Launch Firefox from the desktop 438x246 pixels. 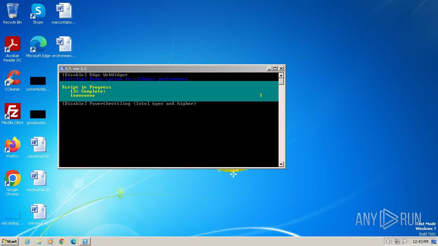click(x=12, y=147)
